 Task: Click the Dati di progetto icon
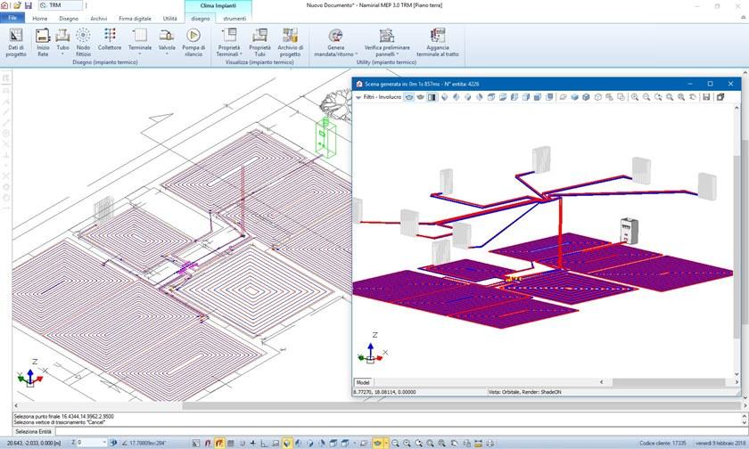(x=16, y=42)
